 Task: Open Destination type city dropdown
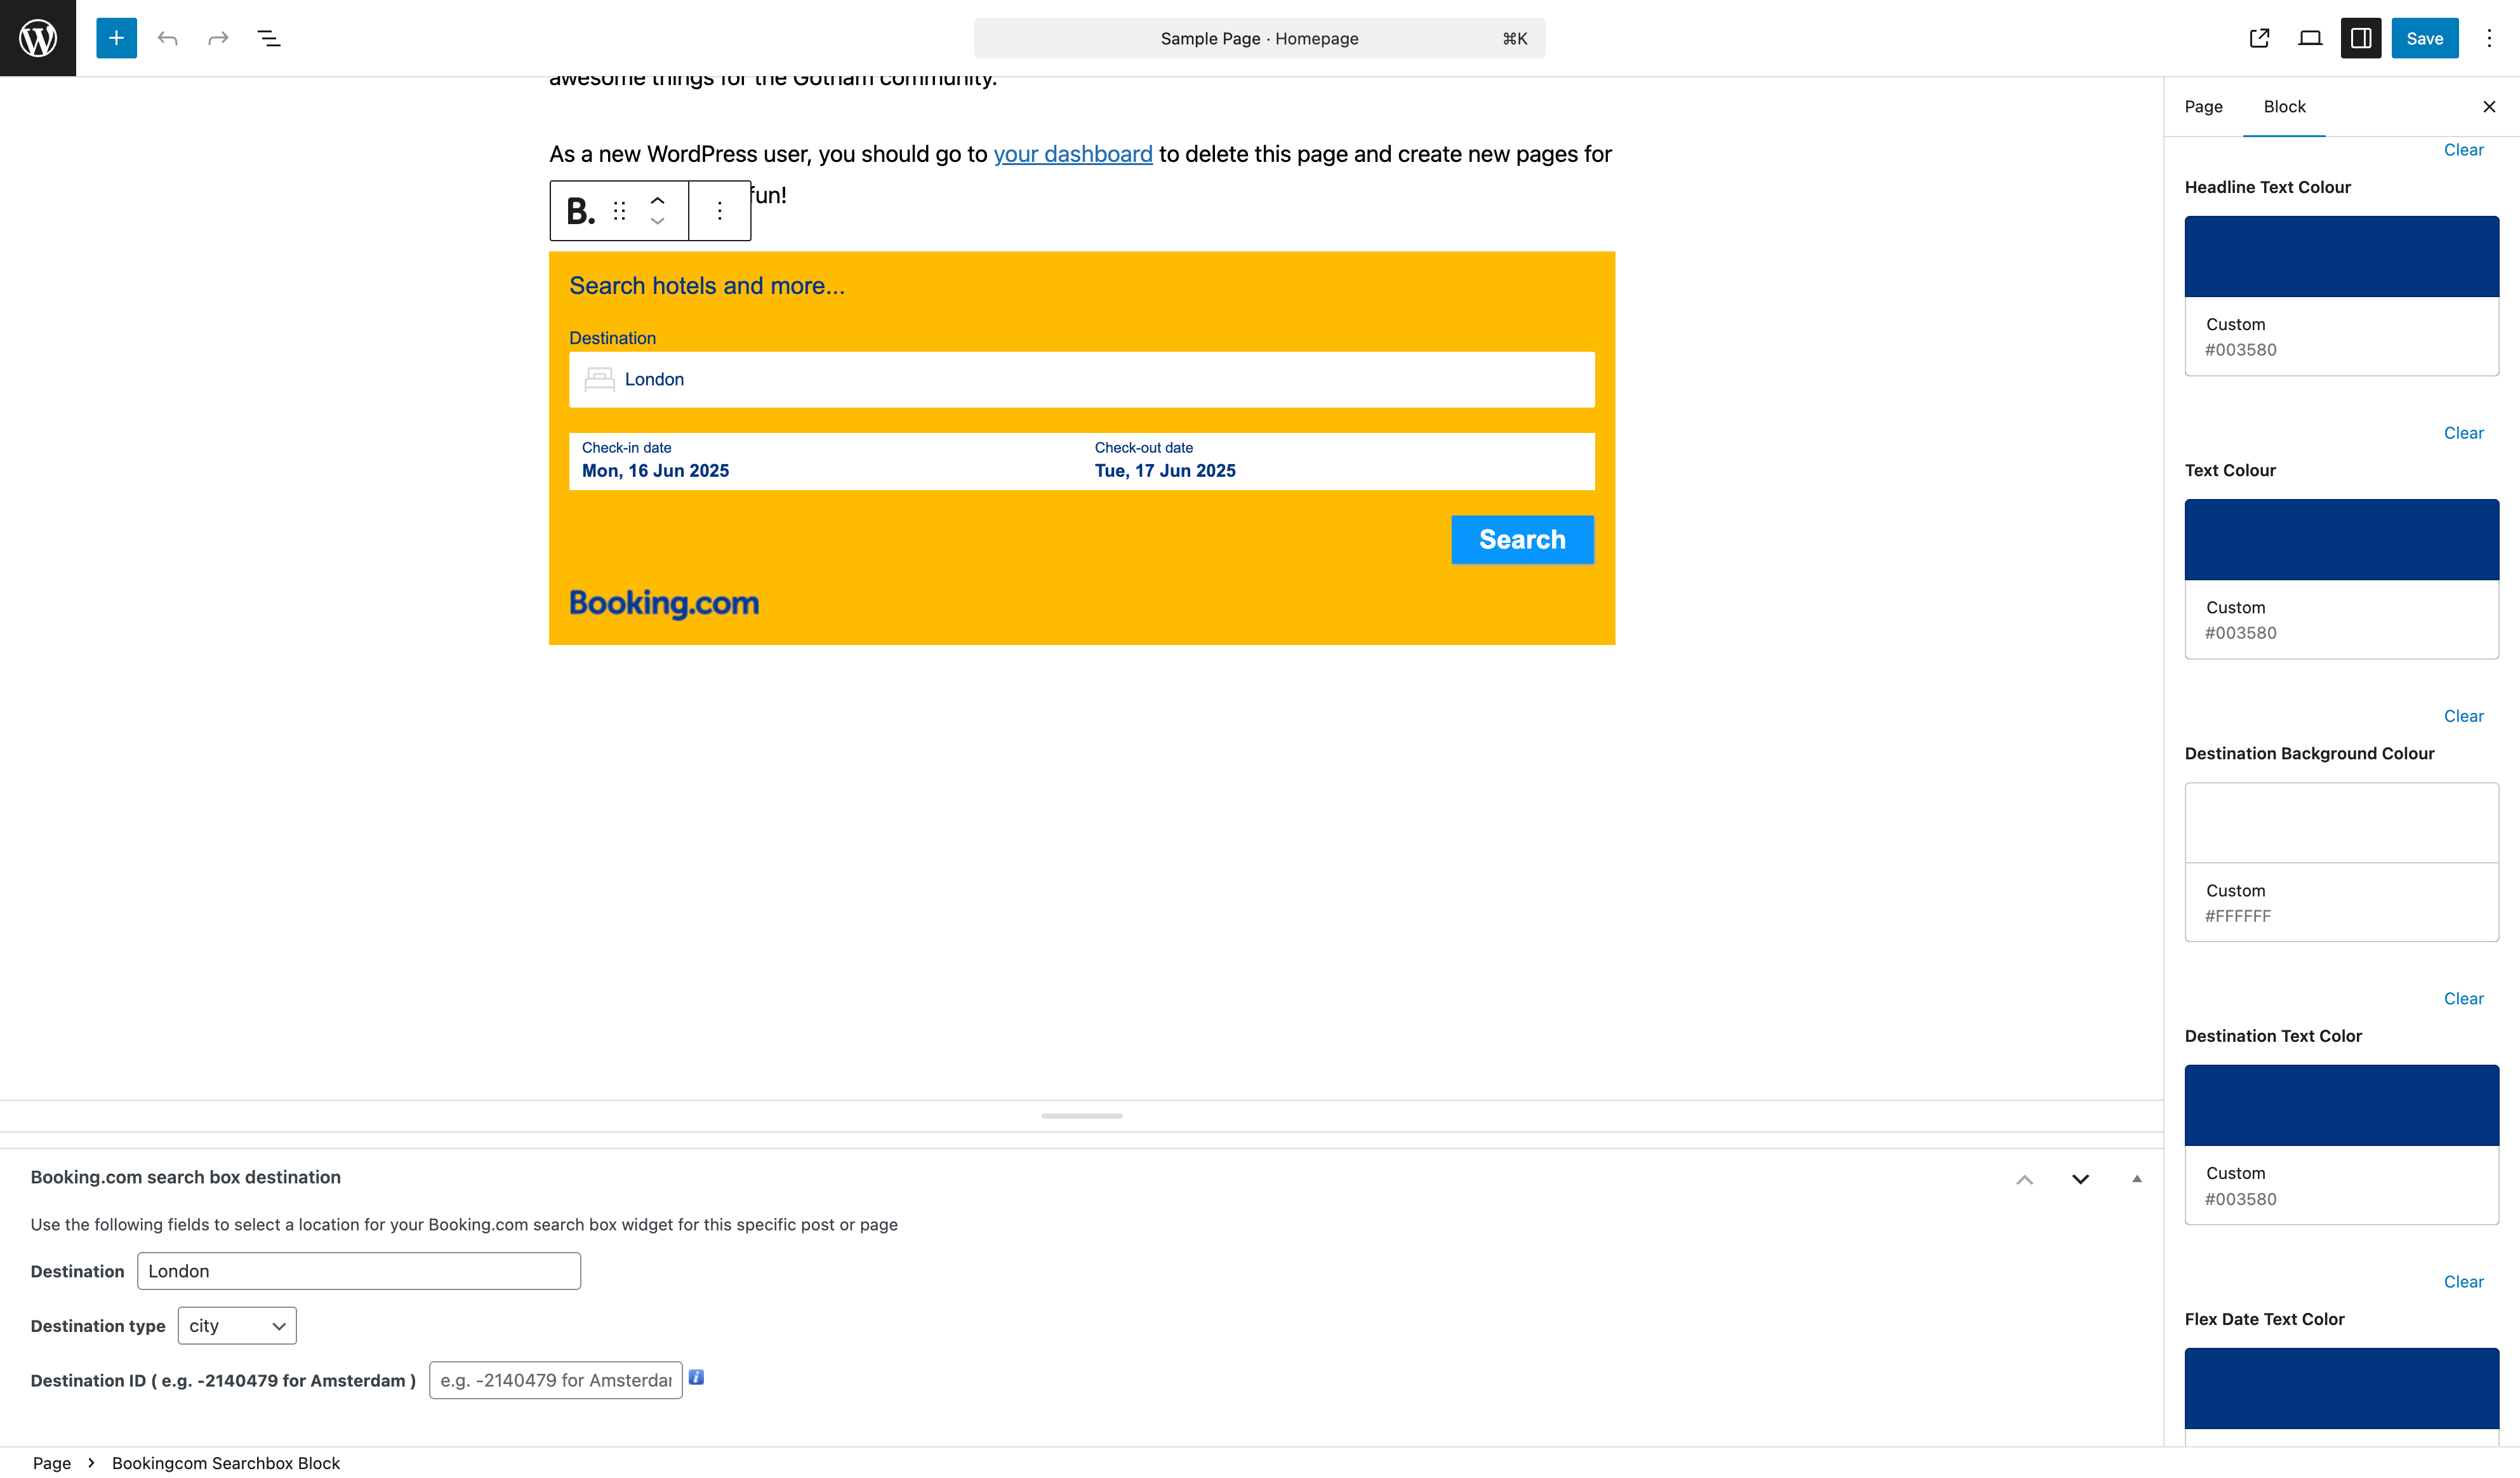click(237, 1326)
